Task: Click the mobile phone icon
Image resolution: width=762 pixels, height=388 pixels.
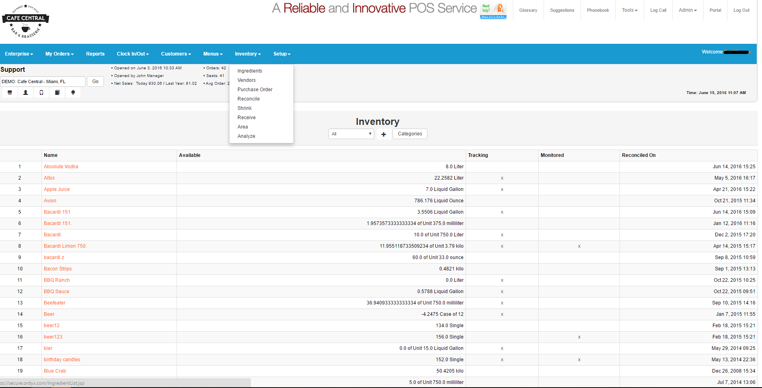Action: coord(41,92)
